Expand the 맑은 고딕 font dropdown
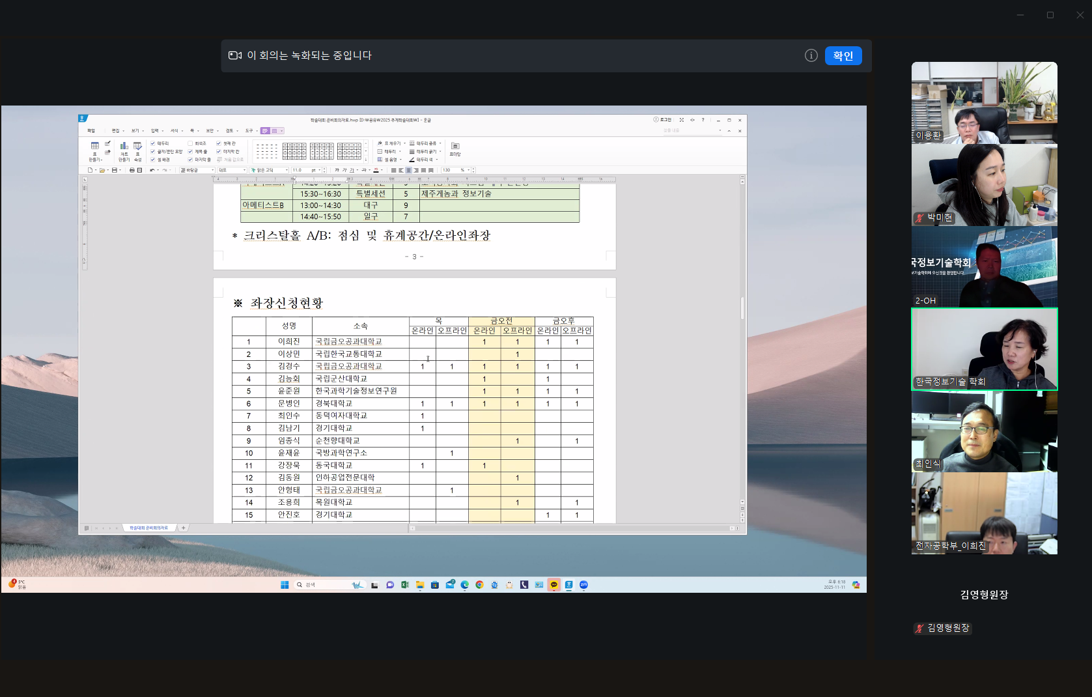Screen dimensions: 1092x697 [x=286, y=170]
